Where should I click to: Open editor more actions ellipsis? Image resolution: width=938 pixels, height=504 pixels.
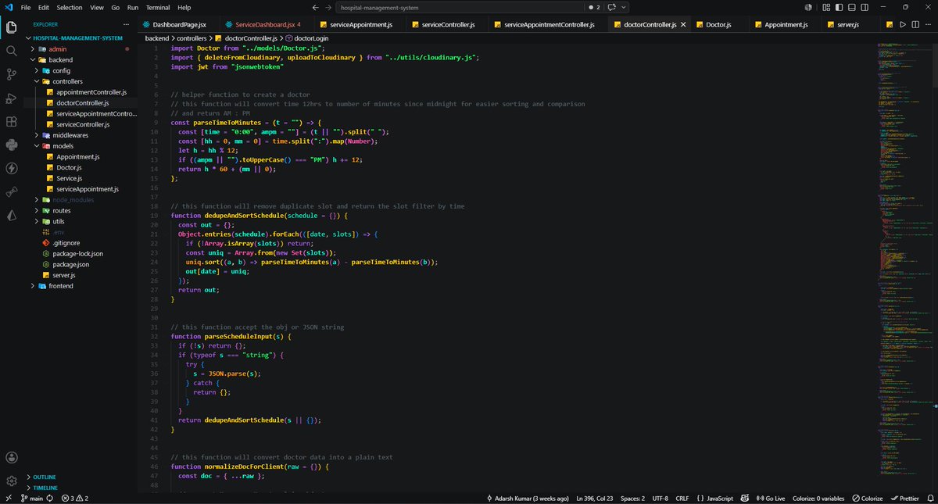pos(928,25)
